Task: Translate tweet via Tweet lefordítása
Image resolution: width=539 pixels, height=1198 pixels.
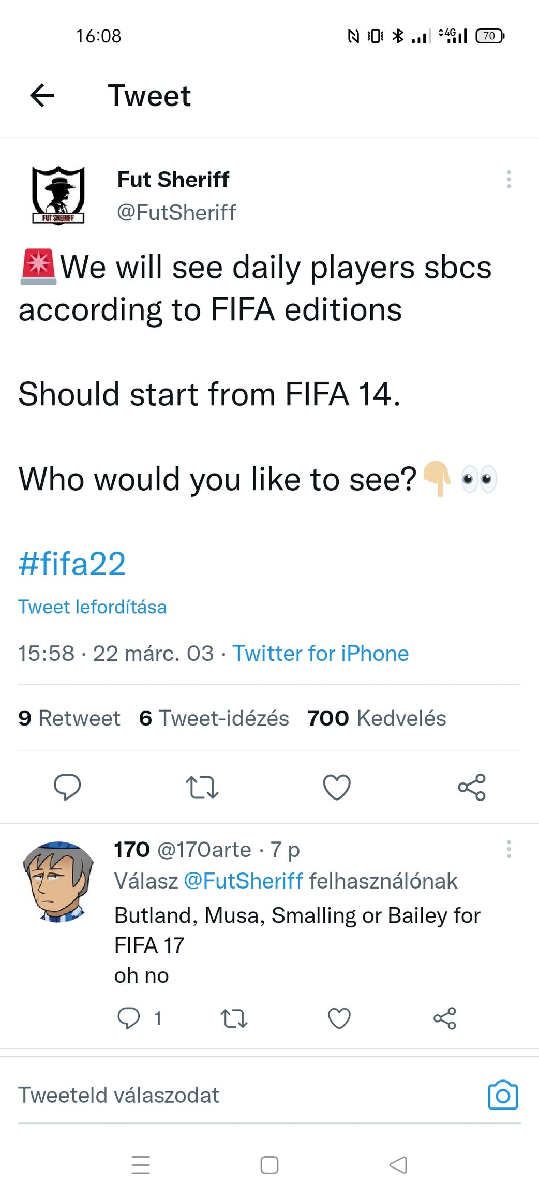Action: coord(92,607)
